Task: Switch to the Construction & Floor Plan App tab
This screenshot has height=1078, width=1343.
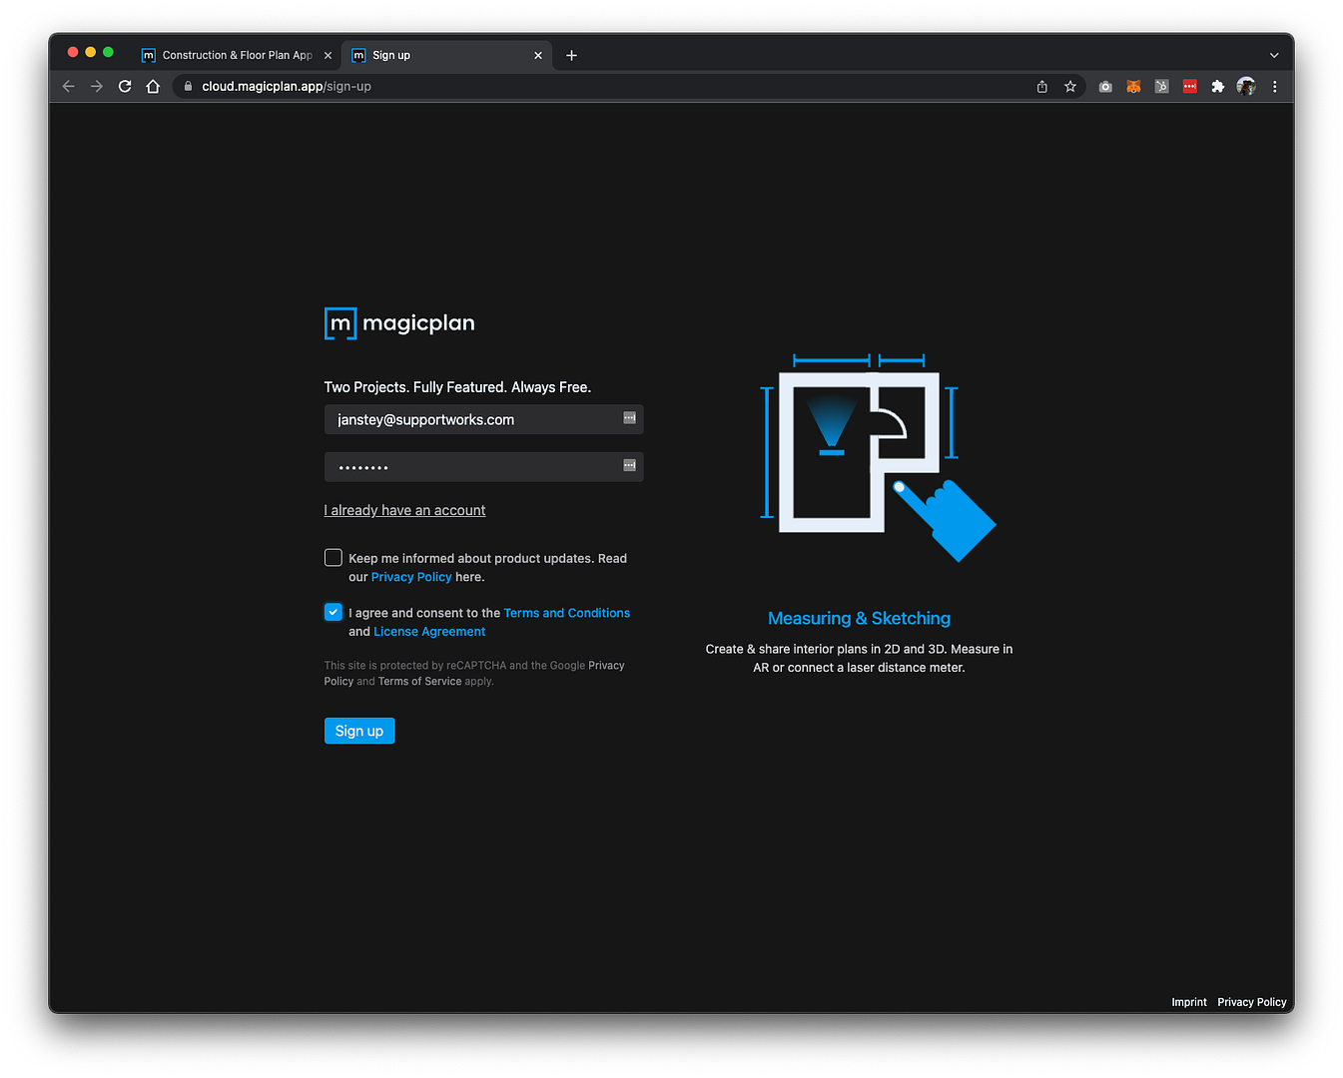Action: (x=236, y=56)
